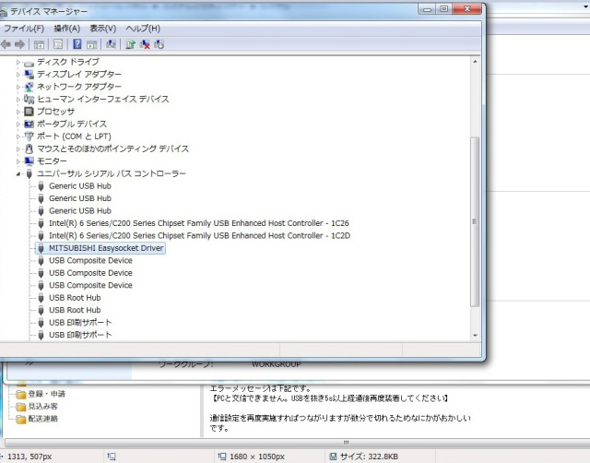Click the ポータブル デバイス category icon

click(29, 124)
